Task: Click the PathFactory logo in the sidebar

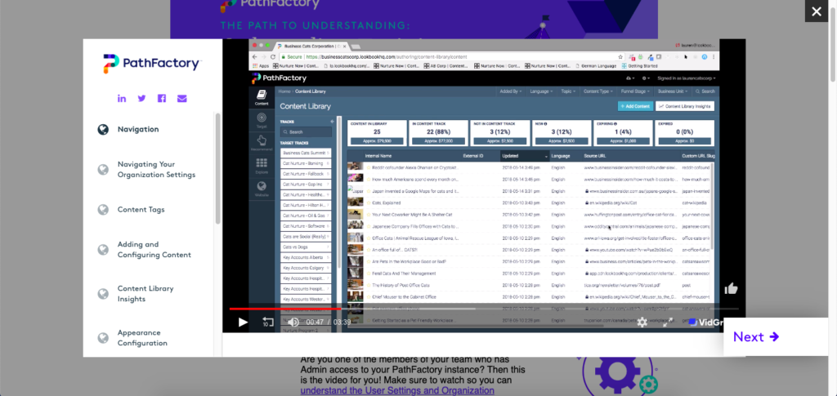Action: (152, 64)
